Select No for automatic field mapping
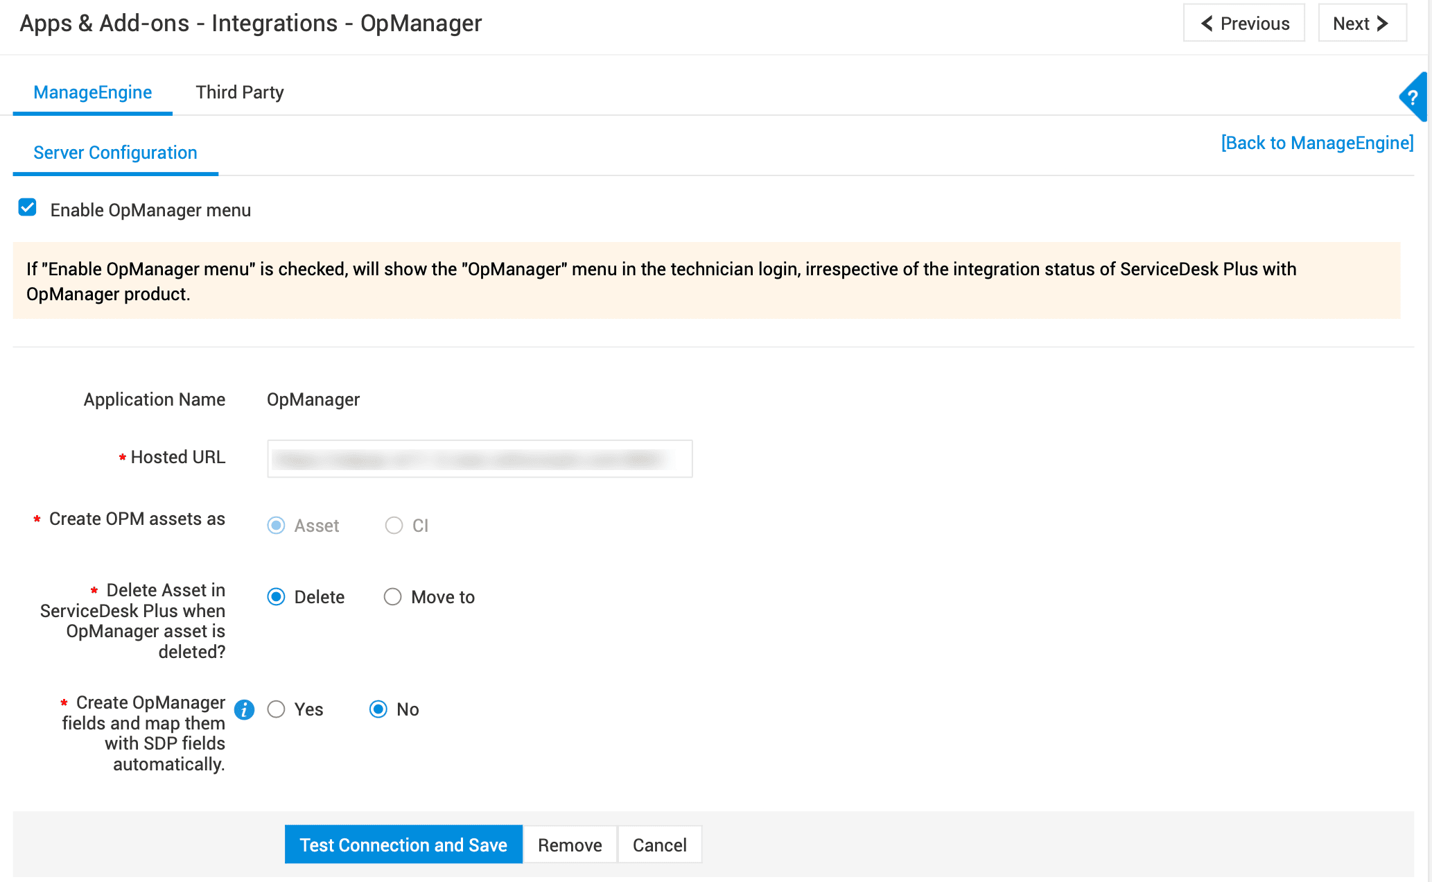The image size is (1432, 882). coord(378,709)
